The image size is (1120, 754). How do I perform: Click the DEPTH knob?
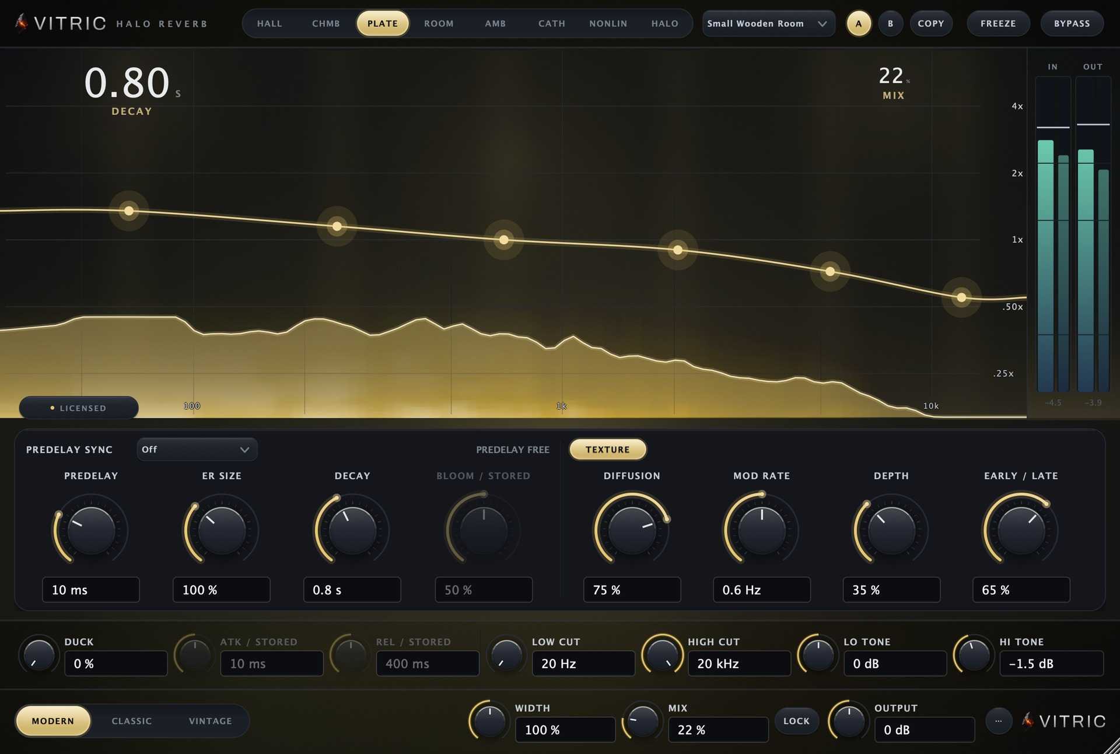[891, 530]
